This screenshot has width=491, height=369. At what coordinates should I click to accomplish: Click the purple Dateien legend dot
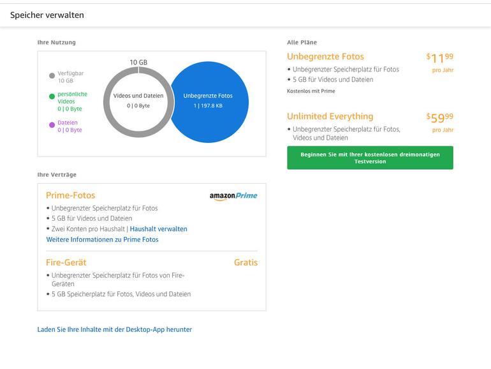tap(52, 124)
